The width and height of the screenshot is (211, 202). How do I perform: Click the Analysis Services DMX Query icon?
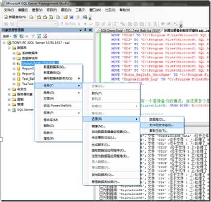pyautogui.click(x=45, y=17)
